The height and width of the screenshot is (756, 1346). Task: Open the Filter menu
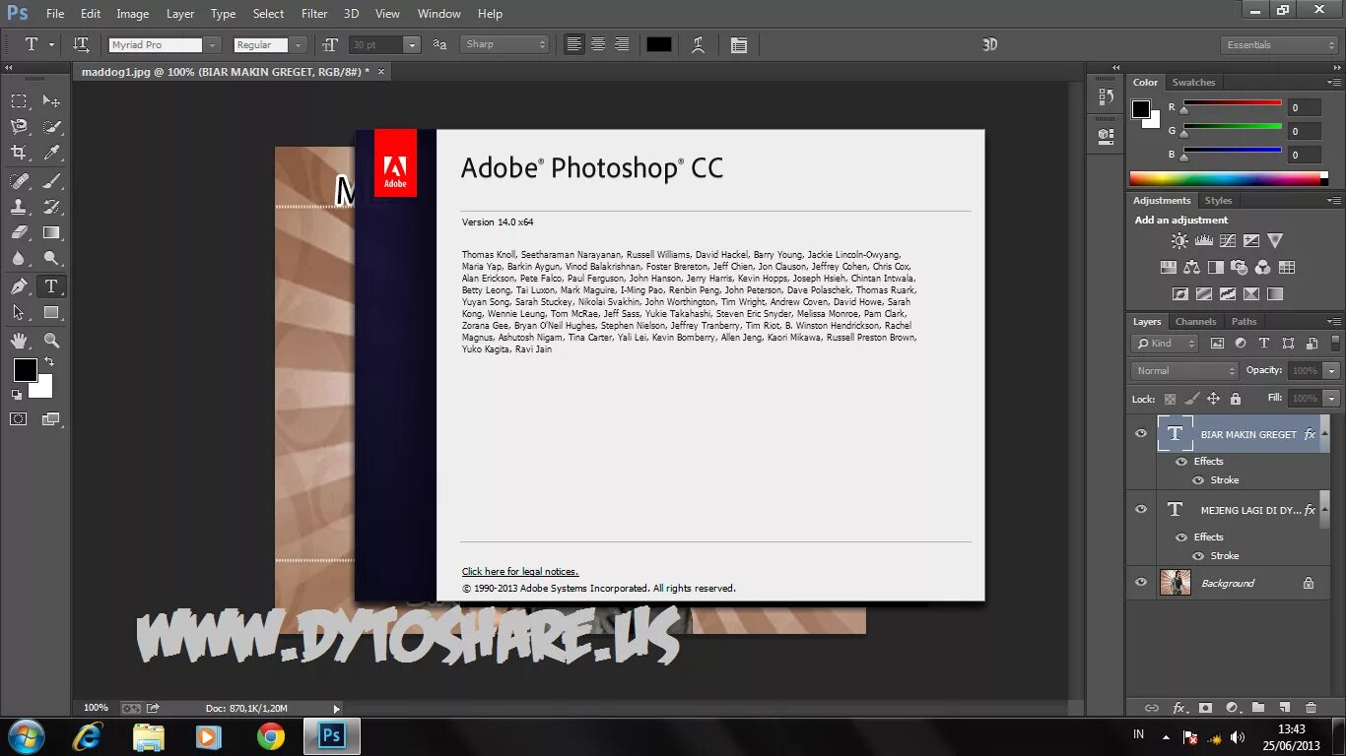(314, 14)
